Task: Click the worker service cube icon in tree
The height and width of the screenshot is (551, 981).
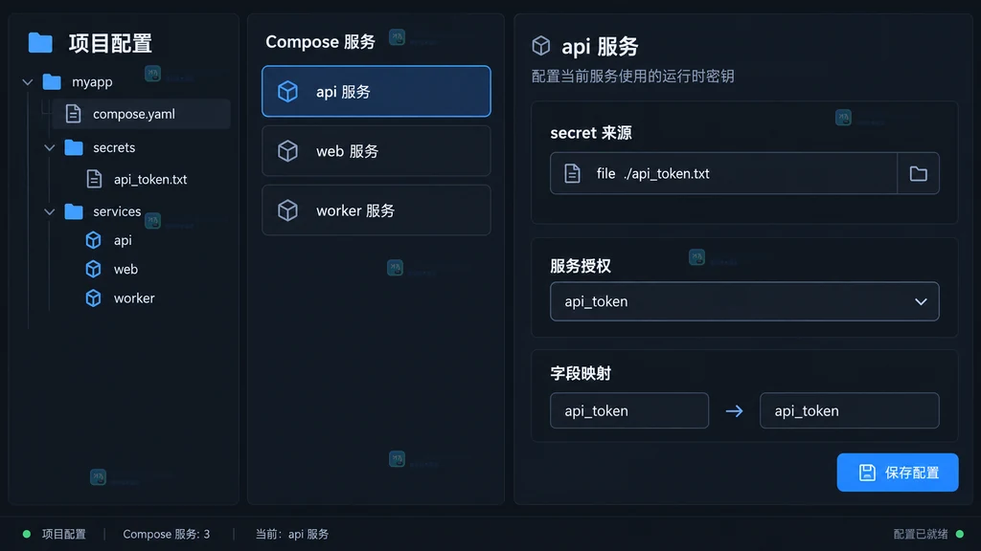Action: (x=93, y=298)
